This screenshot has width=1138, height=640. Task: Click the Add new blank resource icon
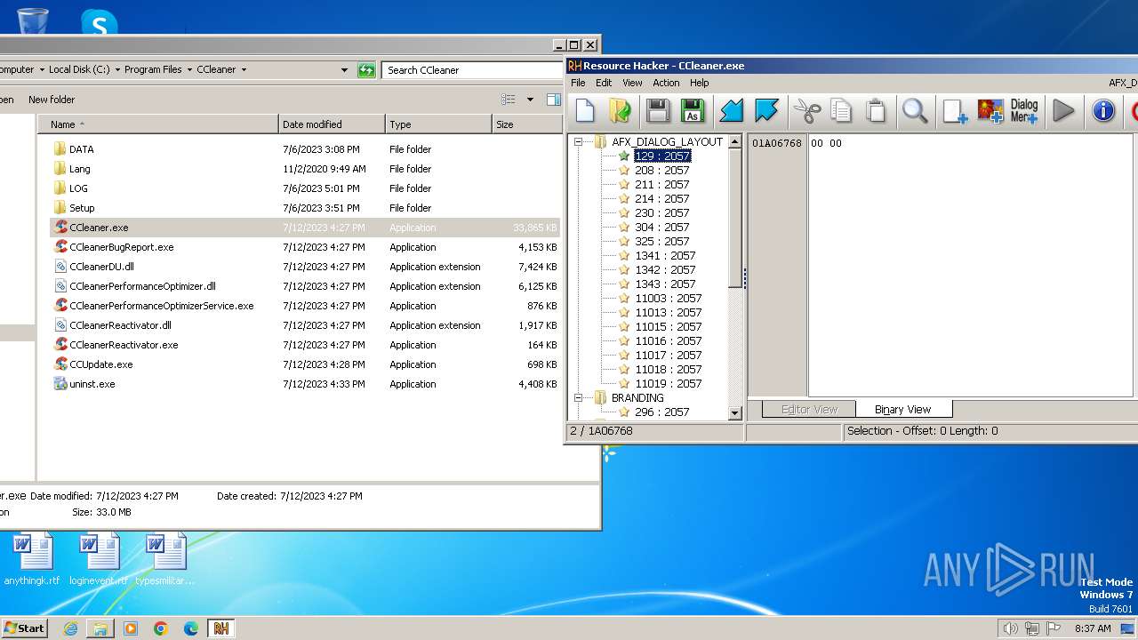coord(955,110)
